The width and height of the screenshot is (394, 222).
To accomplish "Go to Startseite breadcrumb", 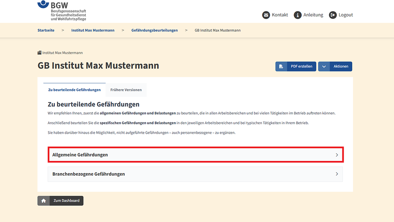I will click(x=46, y=30).
